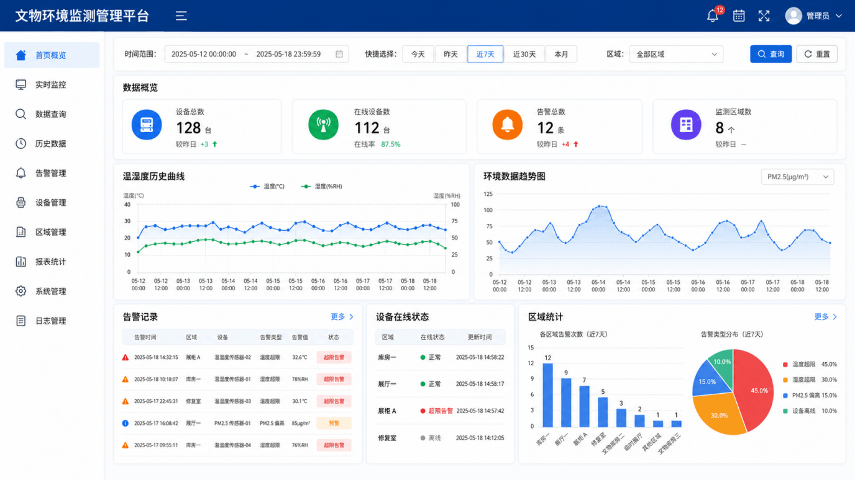This screenshot has width=855, height=480.
Task: Go to 实时监控 in sidebar
Action: point(52,84)
